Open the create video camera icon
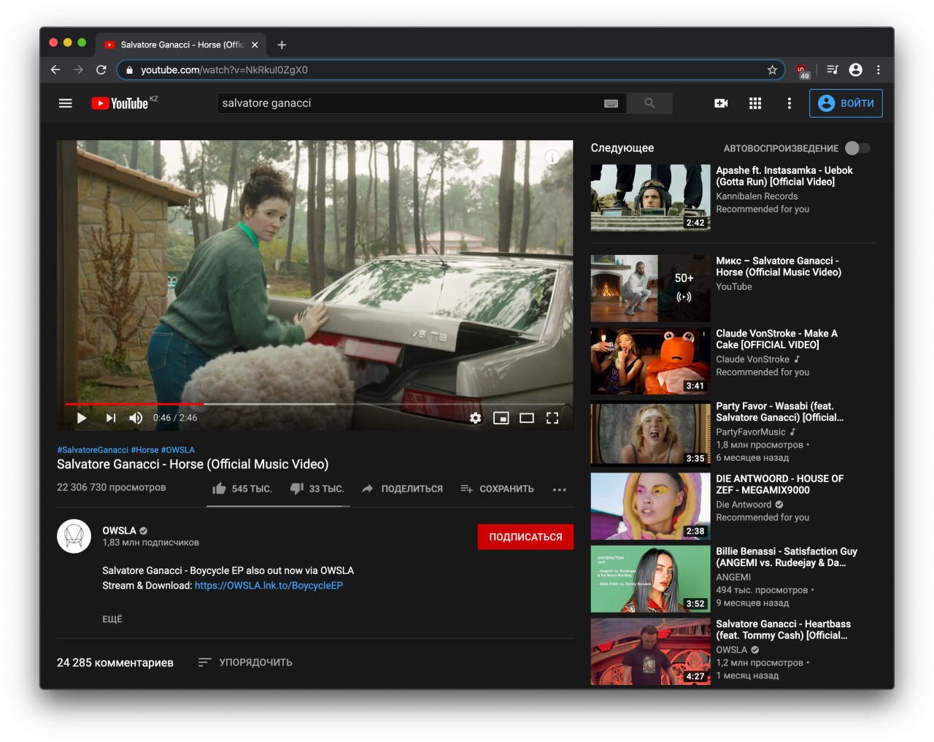Screen dimensions: 934x742 (x=721, y=103)
